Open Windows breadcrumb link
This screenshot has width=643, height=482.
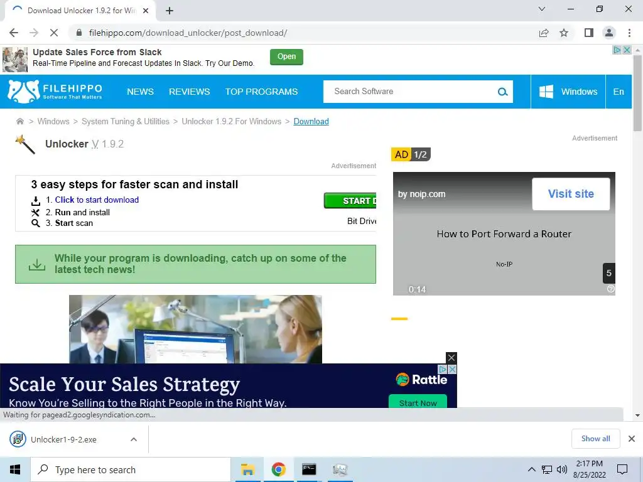click(x=53, y=121)
